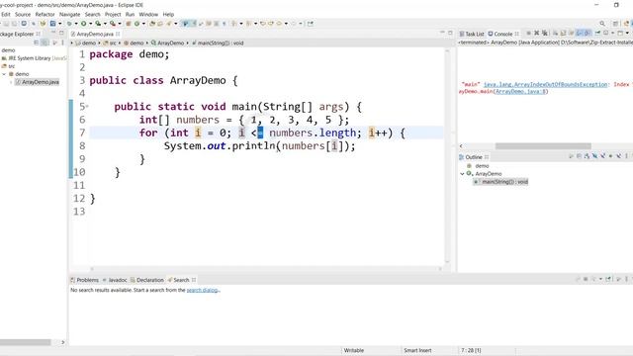Screen dimensions: 633x356
Task: Click the Open Perspective icon
Action: [x=615, y=24]
